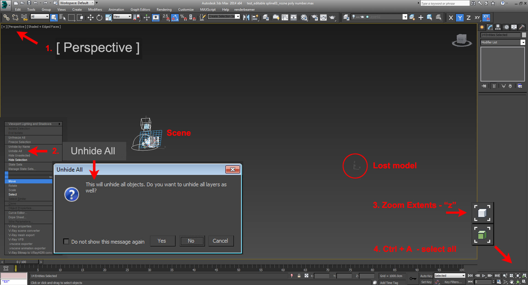Click the Pan View hand icon
The width and height of the screenshot is (528, 285).
coord(512,282)
